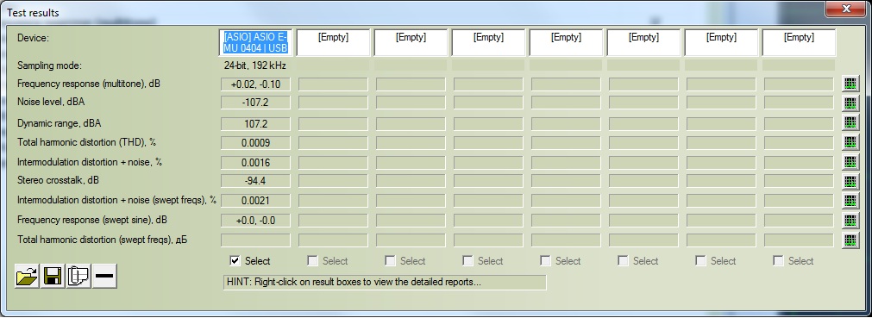Click the HINT right-click on result boxes text
Viewport: 872px width, 318px height.
click(354, 282)
